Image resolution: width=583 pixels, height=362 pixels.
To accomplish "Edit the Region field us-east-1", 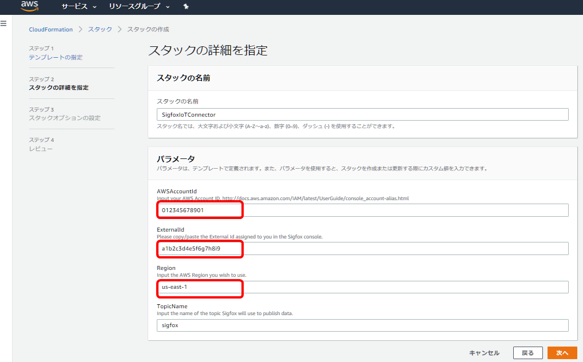I will click(363, 287).
